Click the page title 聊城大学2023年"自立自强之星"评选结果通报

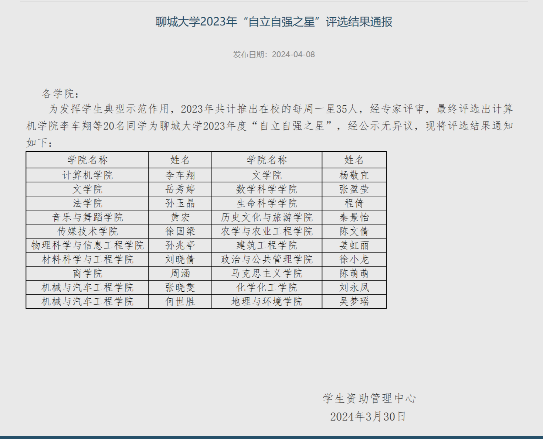pyautogui.click(x=274, y=22)
